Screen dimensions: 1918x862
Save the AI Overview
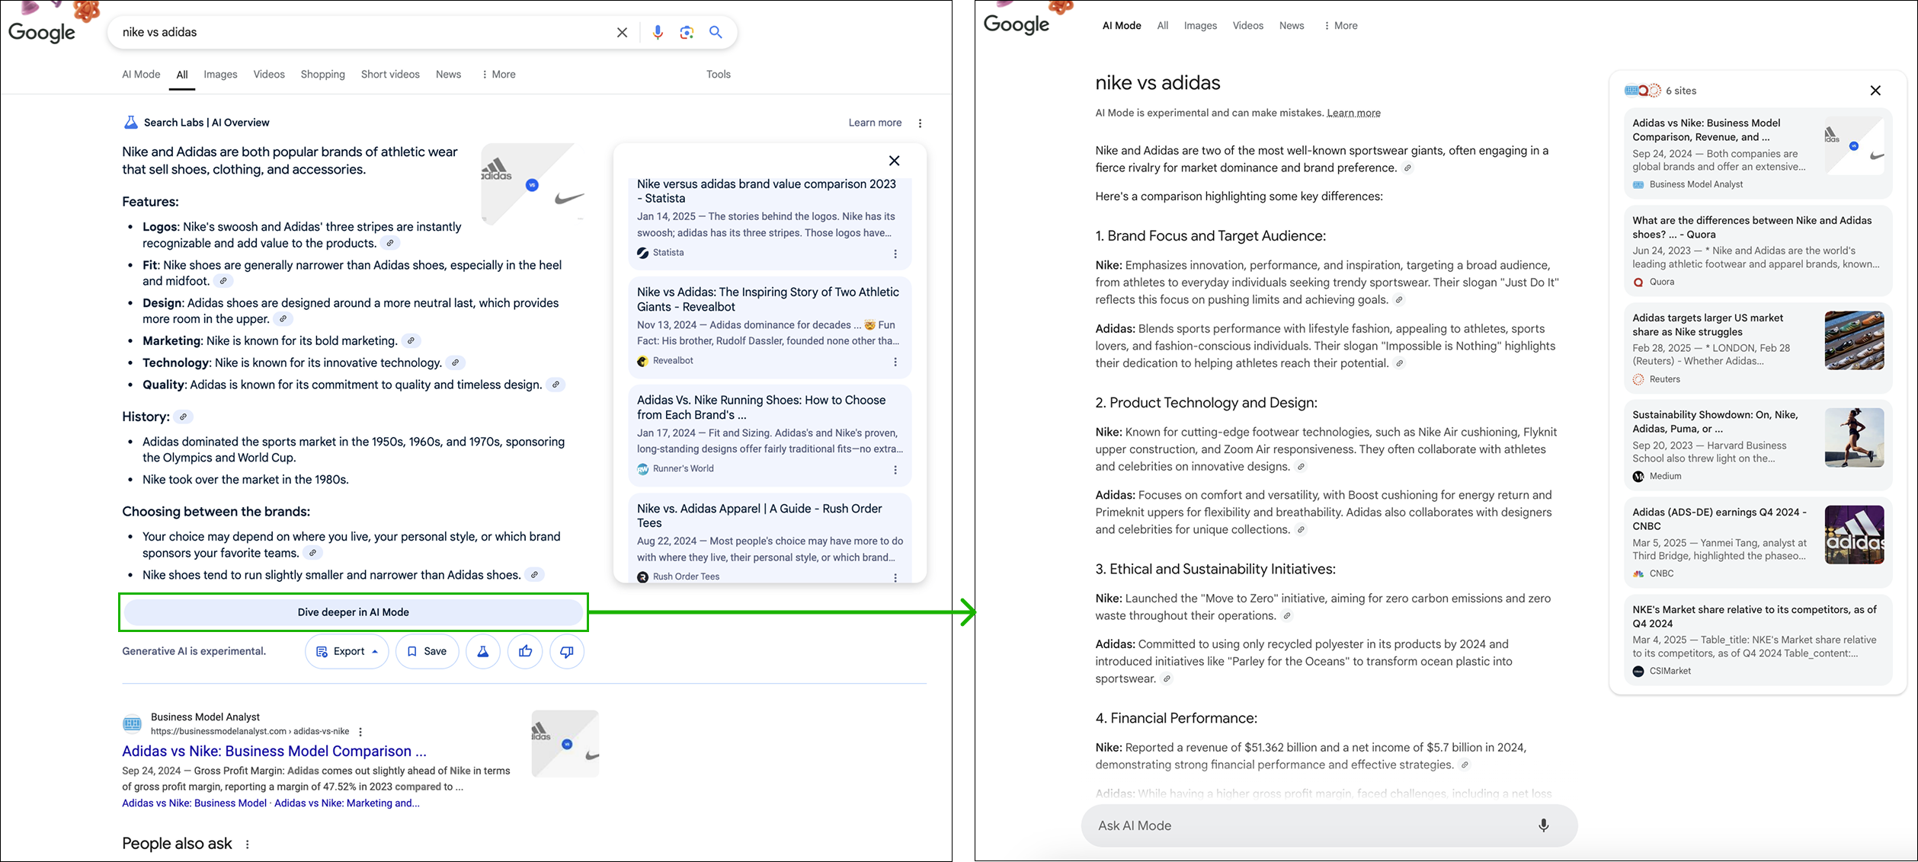(x=427, y=651)
